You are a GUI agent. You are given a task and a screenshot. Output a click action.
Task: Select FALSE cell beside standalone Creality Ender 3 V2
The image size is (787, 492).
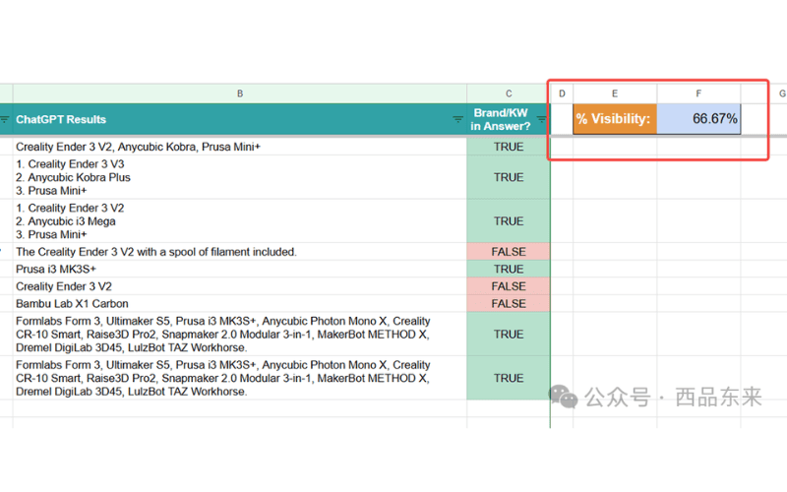[x=509, y=286]
